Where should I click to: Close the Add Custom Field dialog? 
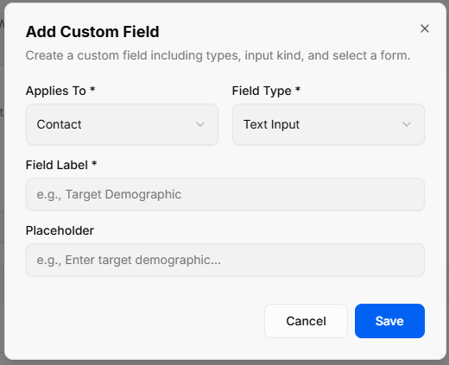(x=425, y=28)
